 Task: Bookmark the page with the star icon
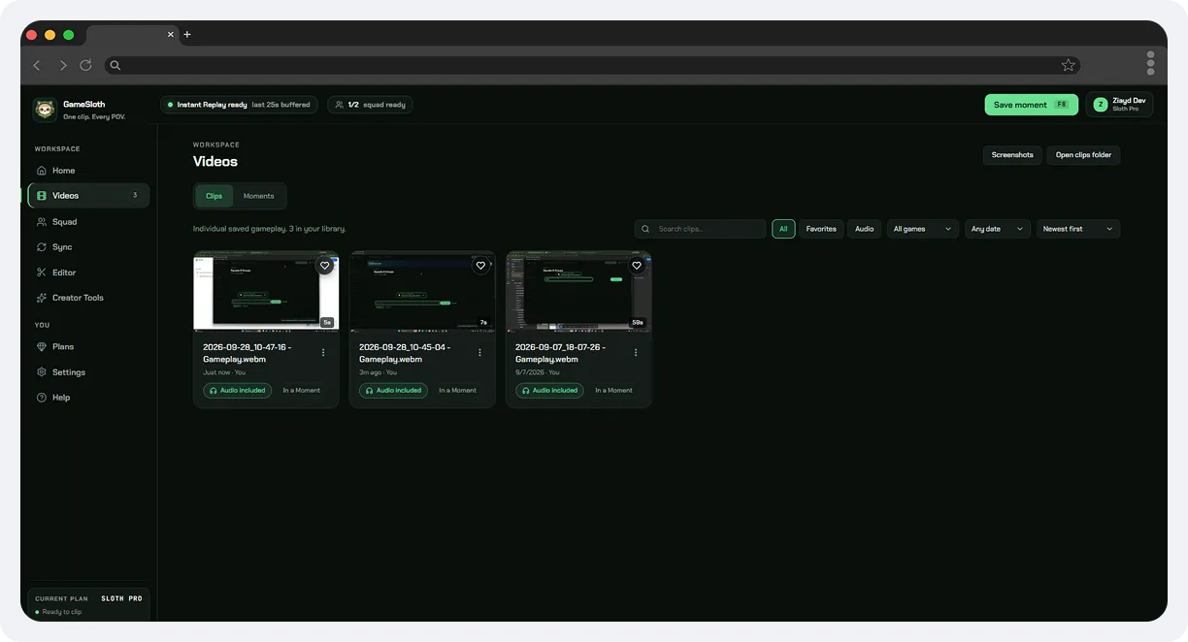(x=1068, y=65)
